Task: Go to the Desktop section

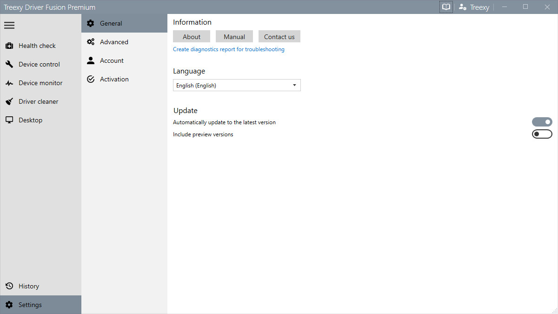Action: [x=40, y=120]
